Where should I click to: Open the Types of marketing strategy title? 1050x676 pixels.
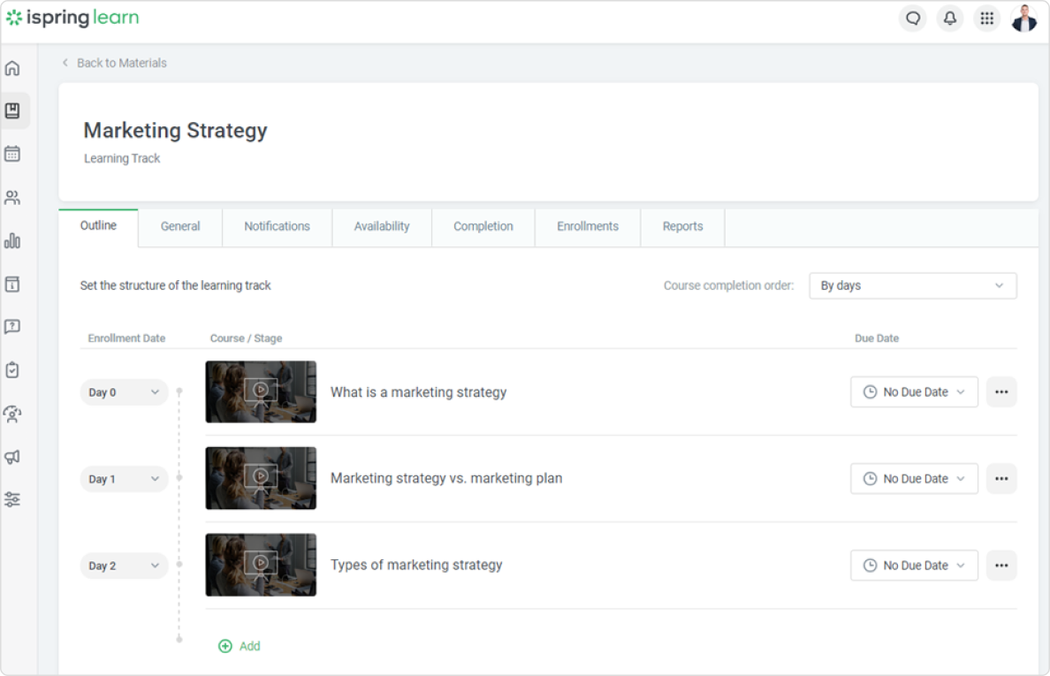[416, 565]
